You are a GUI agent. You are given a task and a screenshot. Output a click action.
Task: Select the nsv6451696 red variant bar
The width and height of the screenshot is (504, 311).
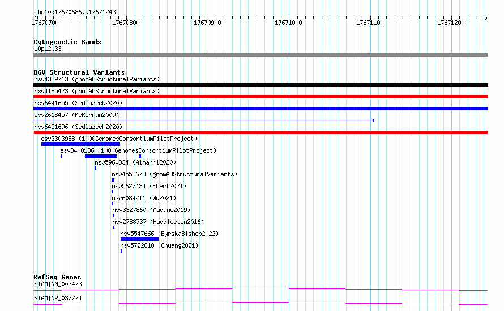pyautogui.click(x=260, y=132)
